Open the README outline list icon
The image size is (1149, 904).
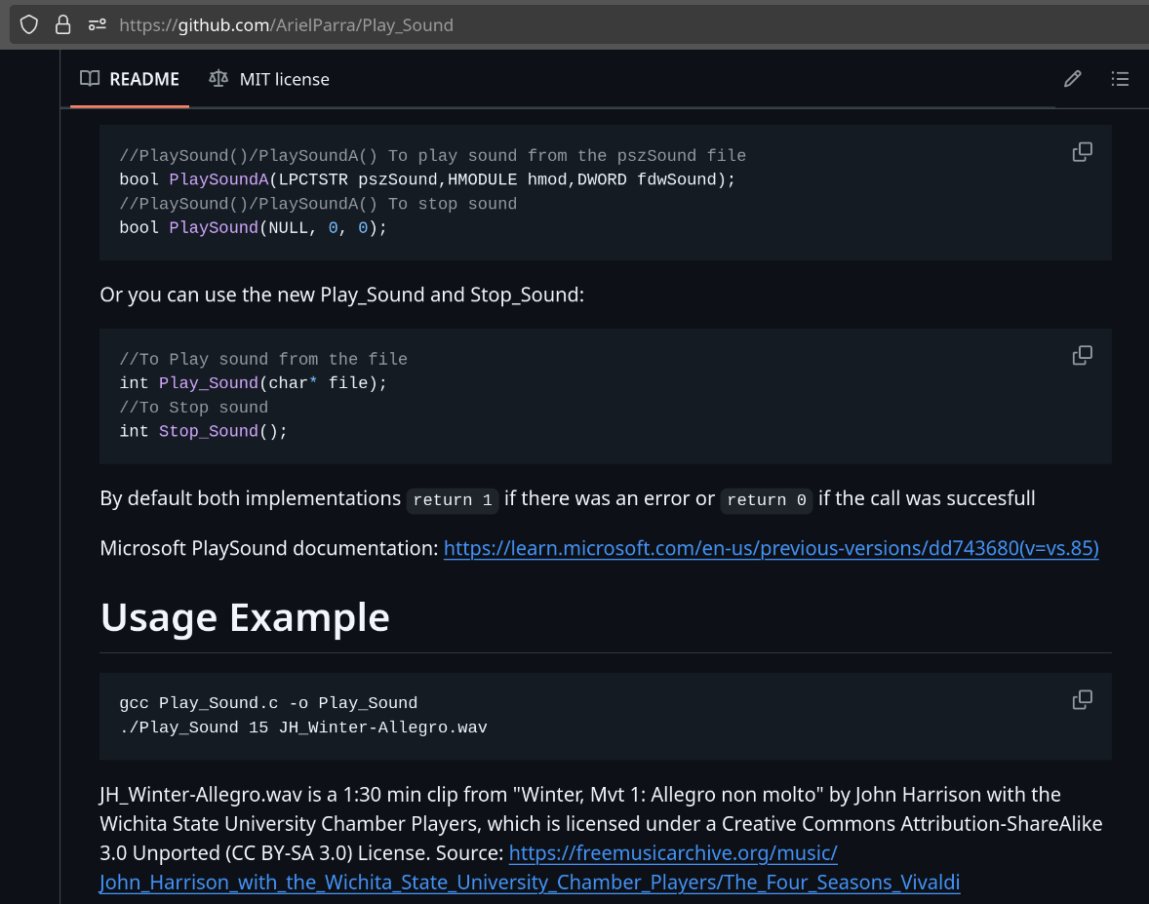(1120, 78)
